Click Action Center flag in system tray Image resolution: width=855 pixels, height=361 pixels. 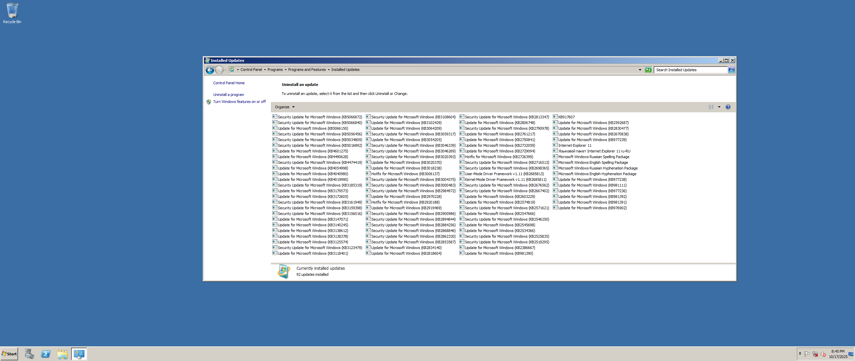tap(807, 354)
